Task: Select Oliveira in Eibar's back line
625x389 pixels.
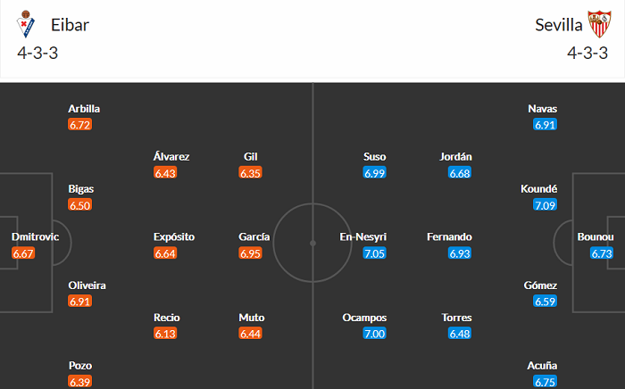Action: click(87, 286)
